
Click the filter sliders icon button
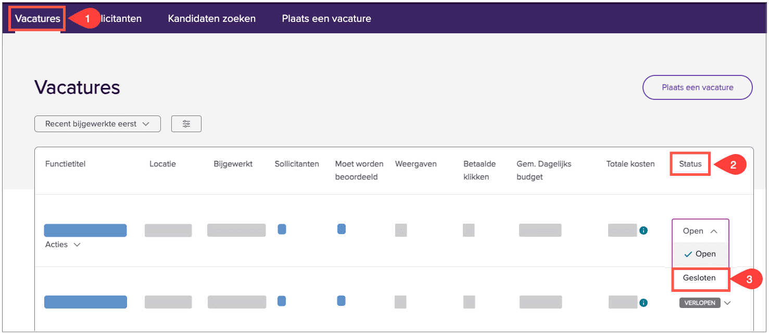[186, 124]
